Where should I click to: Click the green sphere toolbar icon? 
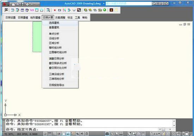point(104,10)
